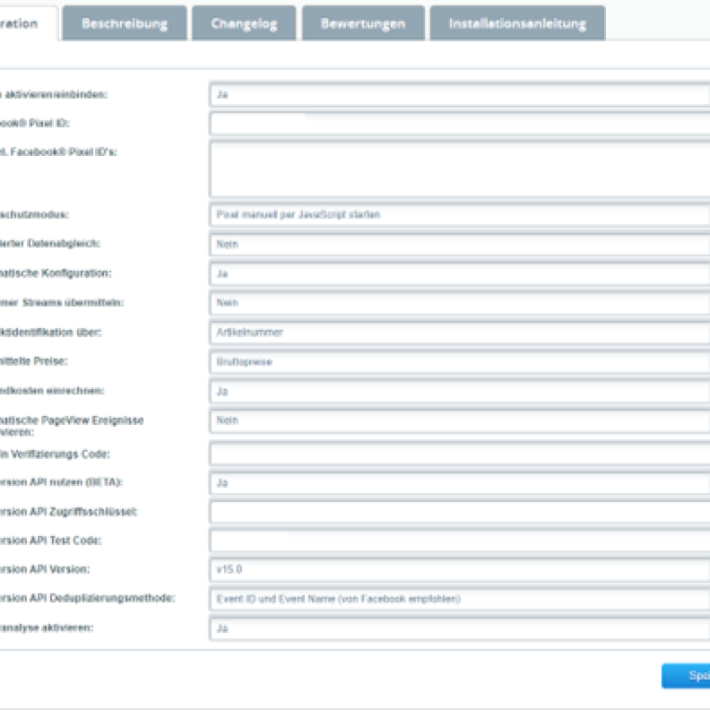Open the Conversion API Version dropdown v15.0
This screenshot has height=710, width=710.
(460, 570)
